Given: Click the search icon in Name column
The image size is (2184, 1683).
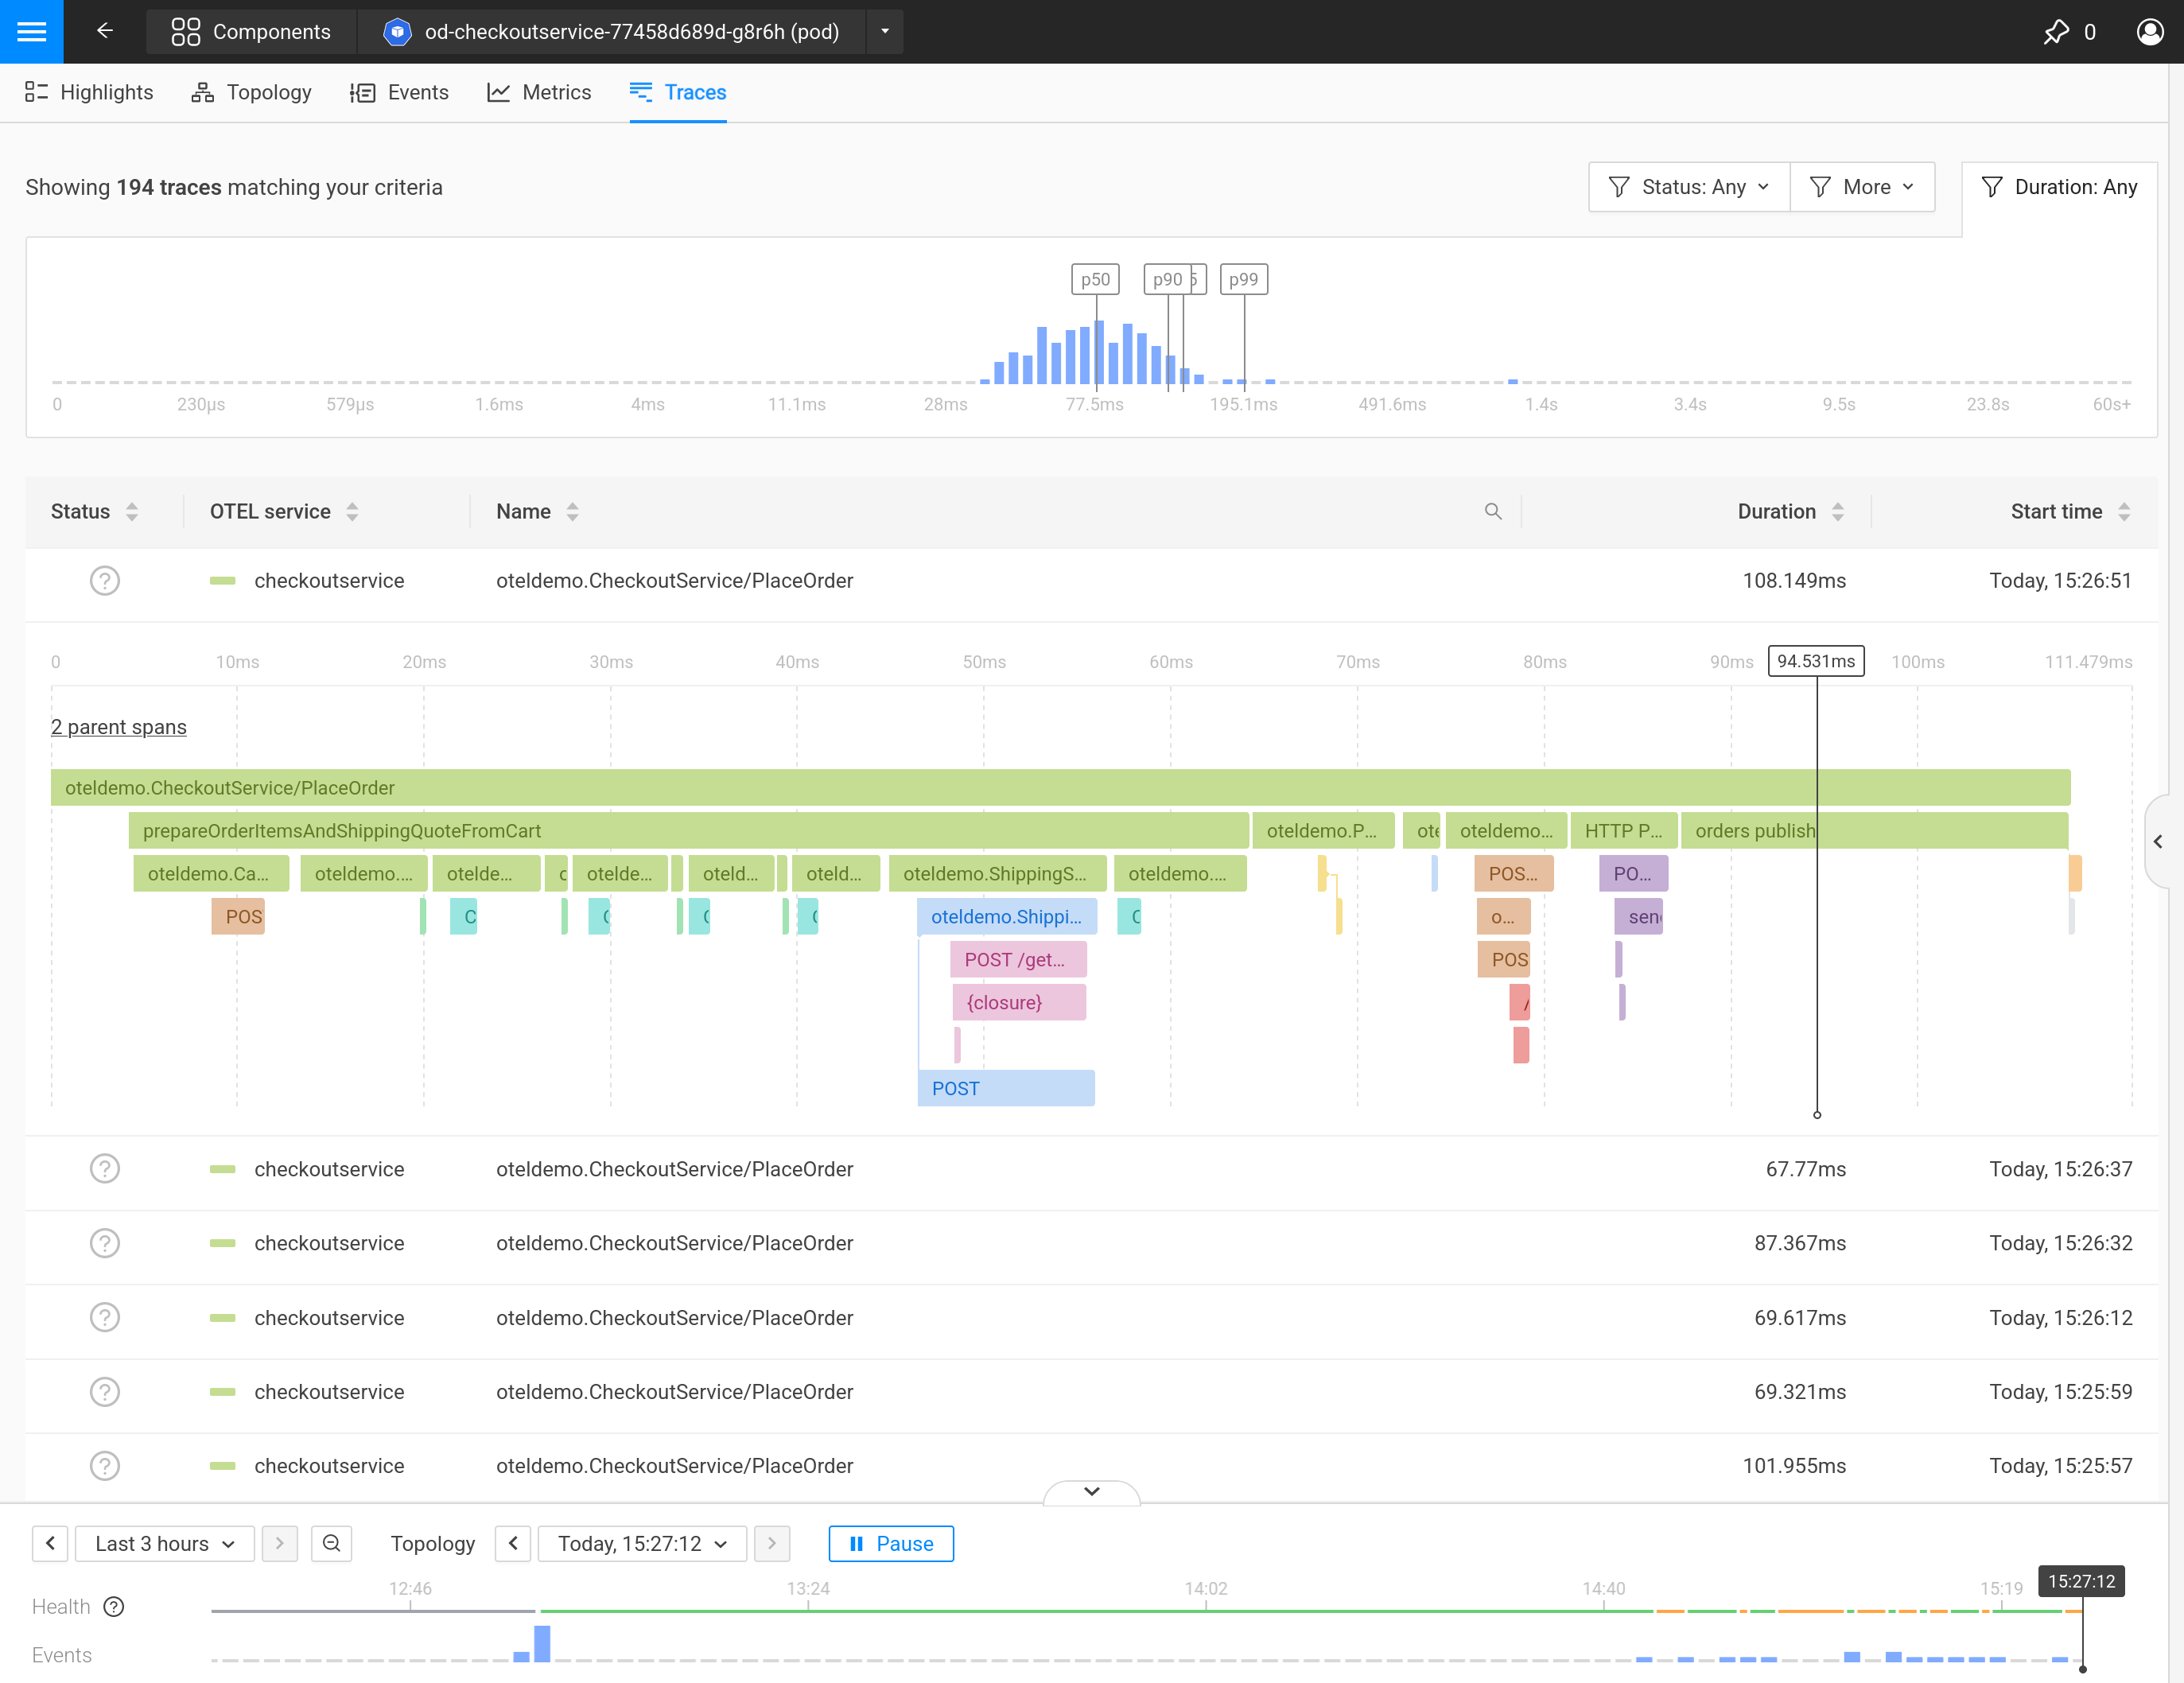Looking at the screenshot, I should click(1492, 511).
